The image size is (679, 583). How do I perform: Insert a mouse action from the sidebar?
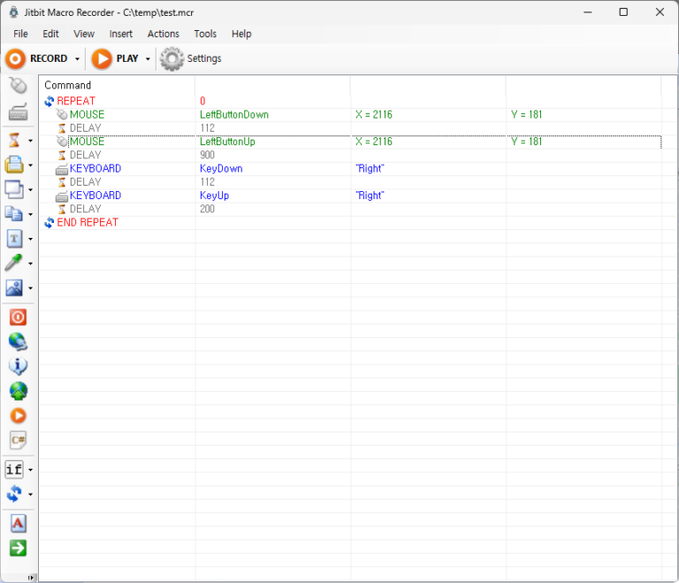18,86
